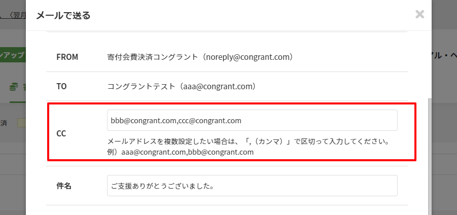Click the 済 label behind the dialog
Image resolution: width=457 pixels, height=215 pixels.
click(x=4, y=123)
